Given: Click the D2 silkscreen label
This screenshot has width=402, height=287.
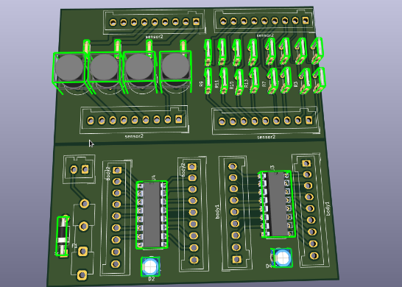Looking at the screenshot, I should click(x=152, y=279).
